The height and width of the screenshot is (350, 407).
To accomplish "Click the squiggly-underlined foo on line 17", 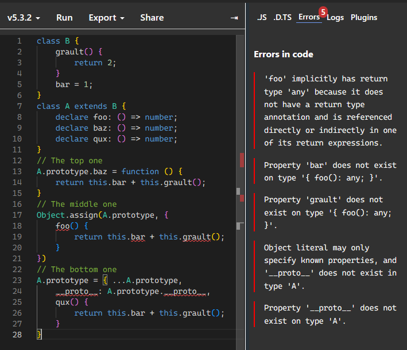I will point(63,226).
